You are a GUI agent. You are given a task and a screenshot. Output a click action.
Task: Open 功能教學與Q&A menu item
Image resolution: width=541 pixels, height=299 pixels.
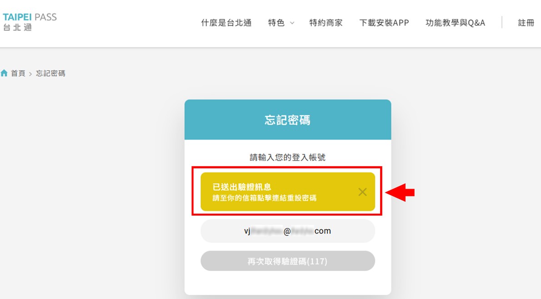[x=456, y=23]
